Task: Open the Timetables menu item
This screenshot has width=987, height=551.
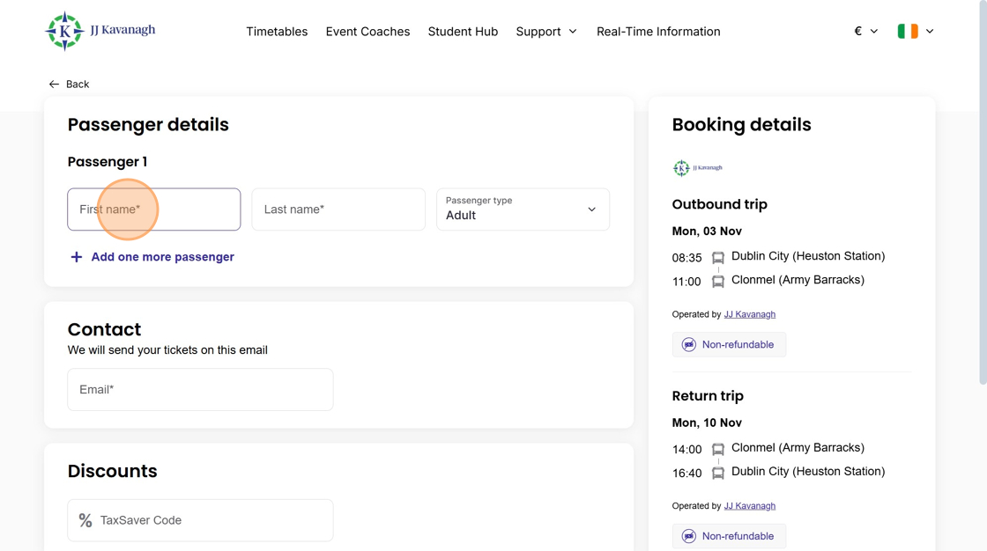Action: click(x=277, y=32)
